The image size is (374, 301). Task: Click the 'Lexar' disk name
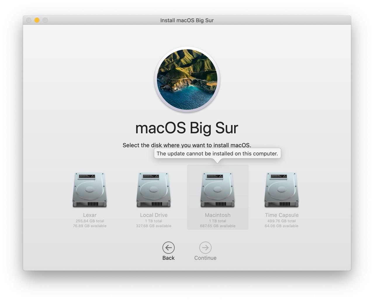pos(90,215)
